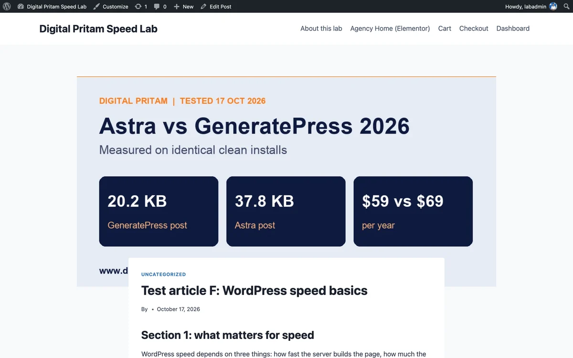The width and height of the screenshot is (573, 358).
Task: Click the October 17, 2026 post date
Action: point(179,309)
